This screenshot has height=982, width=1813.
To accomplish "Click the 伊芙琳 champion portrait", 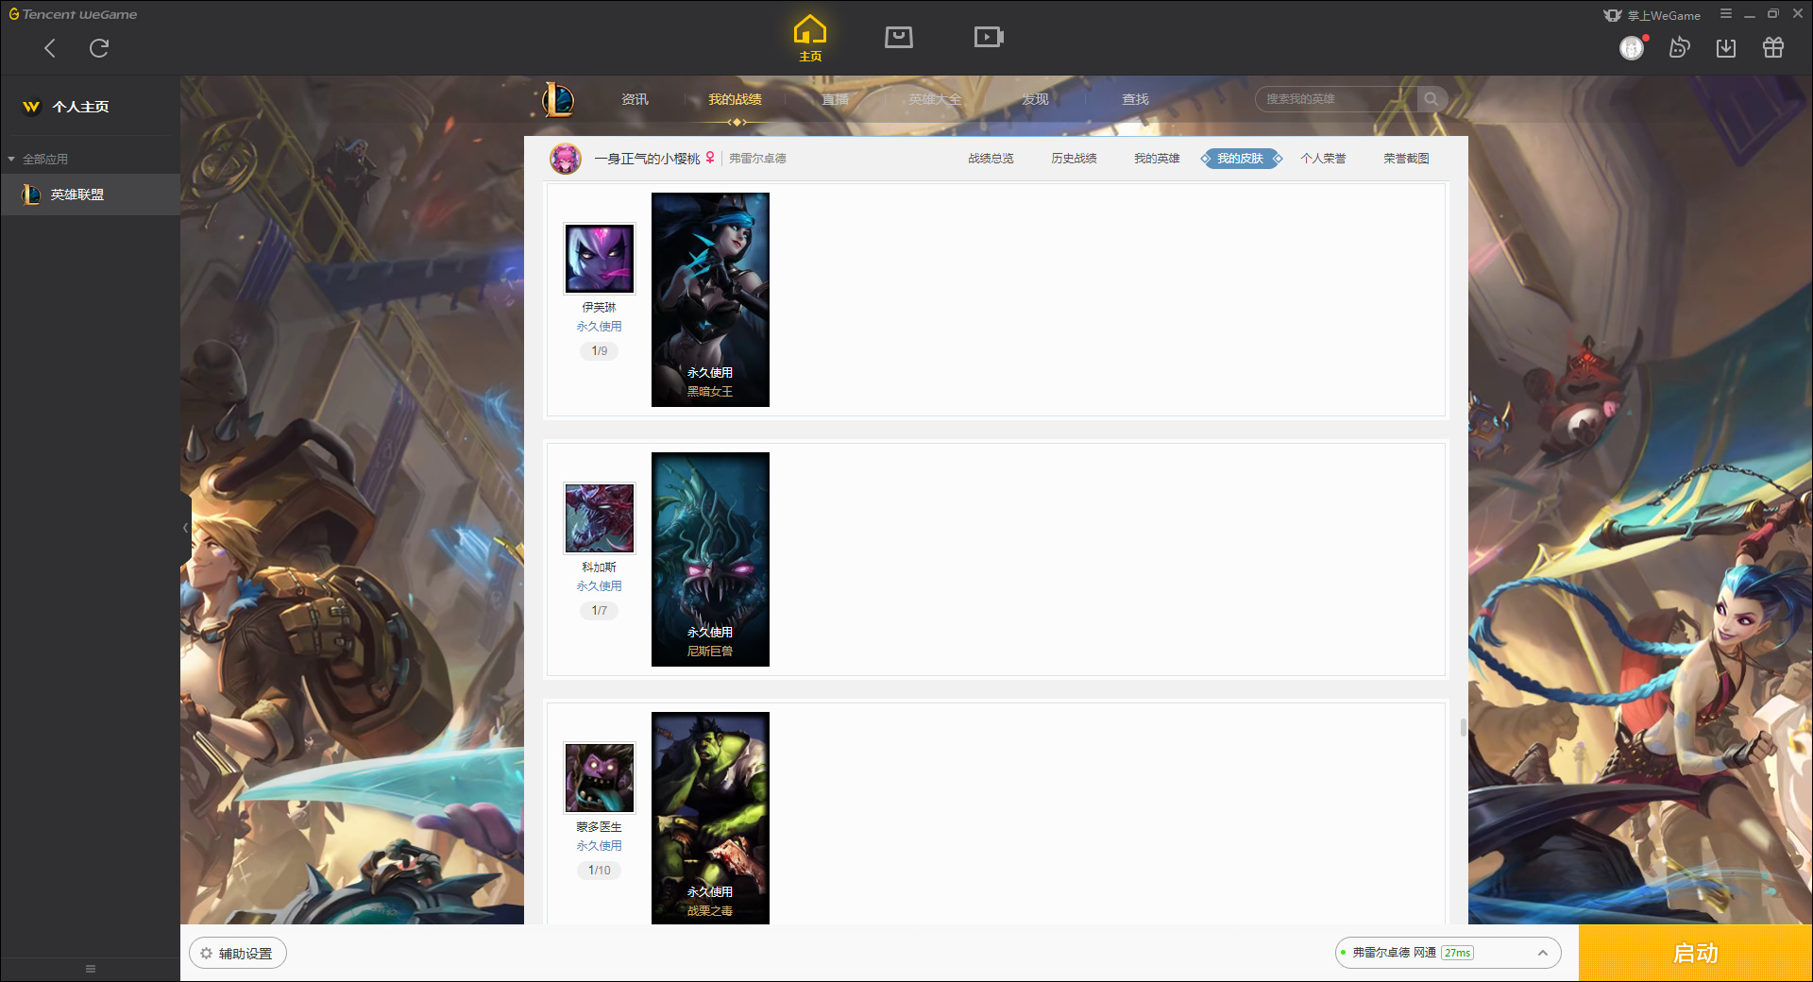I will pos(600,259).
